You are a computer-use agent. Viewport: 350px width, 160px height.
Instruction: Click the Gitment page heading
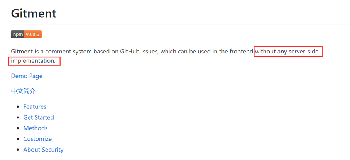click(34, 13)
